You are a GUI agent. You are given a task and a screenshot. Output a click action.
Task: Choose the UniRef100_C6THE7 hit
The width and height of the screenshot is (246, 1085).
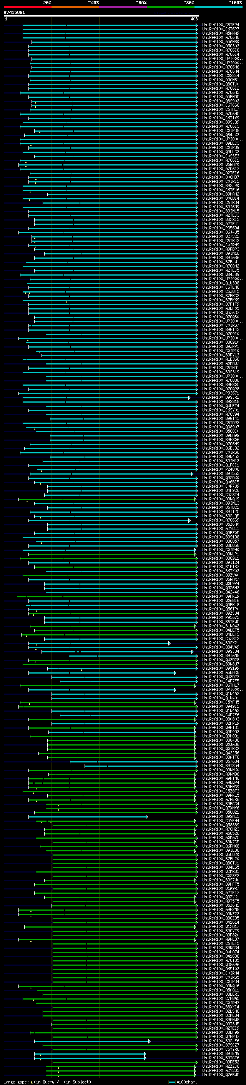220,110
